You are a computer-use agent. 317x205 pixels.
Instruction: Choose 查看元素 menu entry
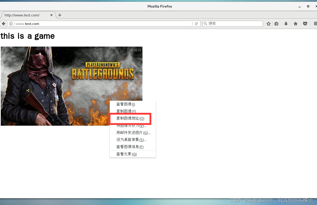pyautogui.click(x=133, y=154)
